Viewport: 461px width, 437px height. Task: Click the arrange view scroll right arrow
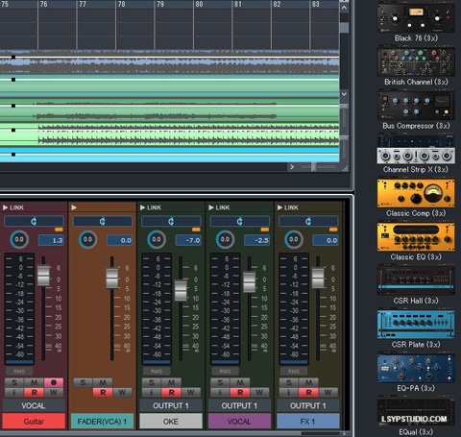click(292, 167)
